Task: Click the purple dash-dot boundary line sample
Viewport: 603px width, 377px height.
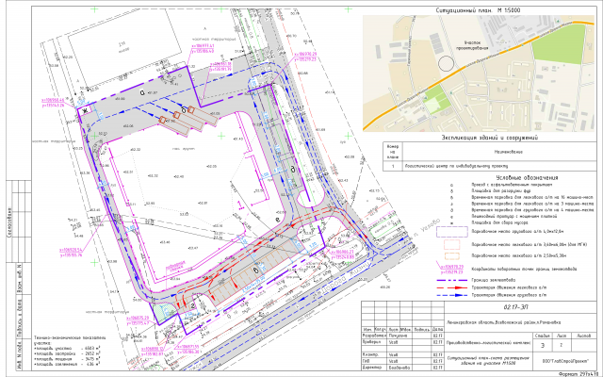Action: pos(452,280)
